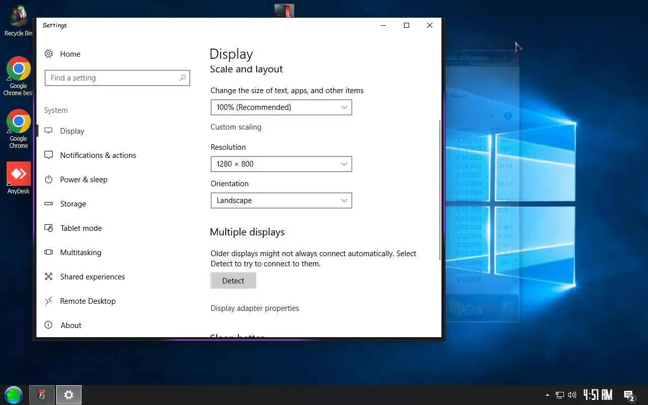Screen dimensions: 648x405
Task: Click the Shared experiences icon
Action: 49,276
